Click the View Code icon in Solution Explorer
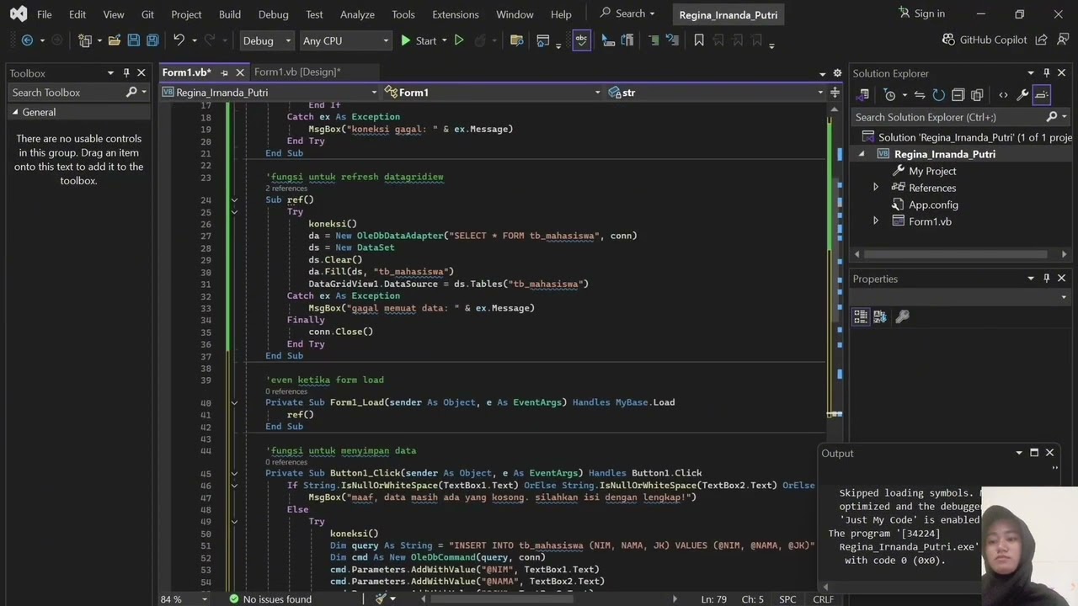1078x606 pixels. tap(1003, 95)
